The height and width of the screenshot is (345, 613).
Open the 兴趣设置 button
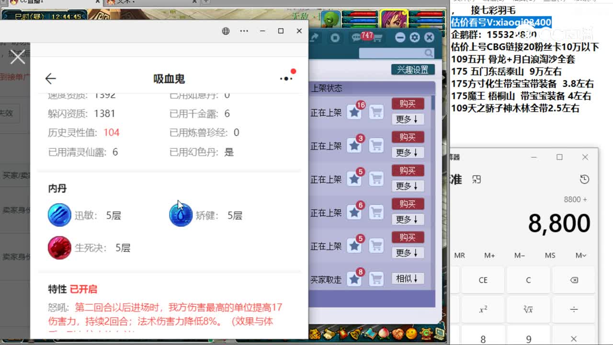pyautogui.click(x=413, y=69)
